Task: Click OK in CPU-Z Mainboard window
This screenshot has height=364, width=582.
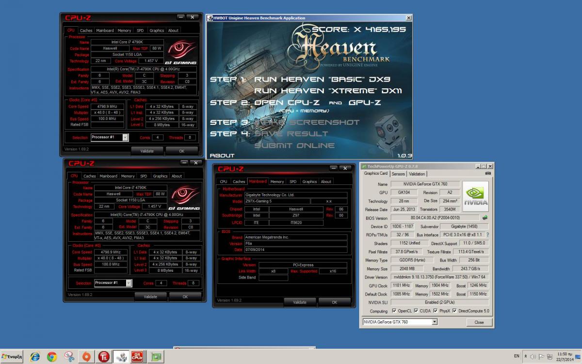Action: coord(334,302)
